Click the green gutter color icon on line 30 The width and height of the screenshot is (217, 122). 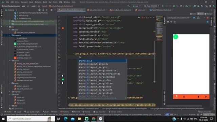[x=63, y=79]
